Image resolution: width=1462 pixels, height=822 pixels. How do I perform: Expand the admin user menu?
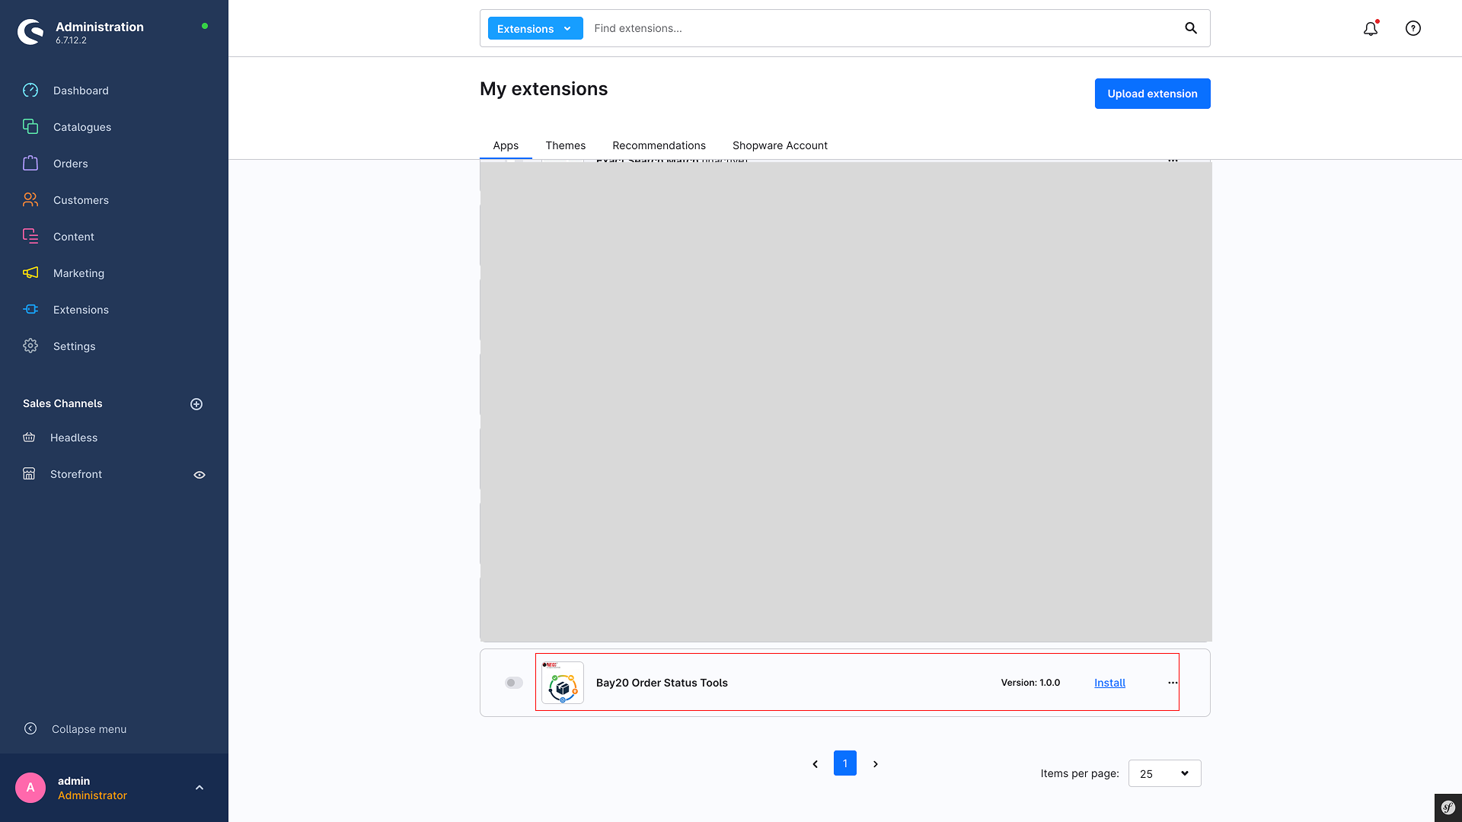pos(200,788)
